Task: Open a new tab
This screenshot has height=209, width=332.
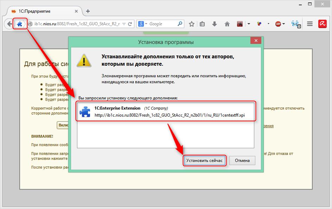Action: tap(88, 11)
